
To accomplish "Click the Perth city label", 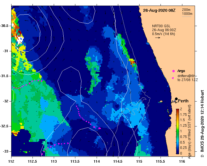I will pos(183,101).
